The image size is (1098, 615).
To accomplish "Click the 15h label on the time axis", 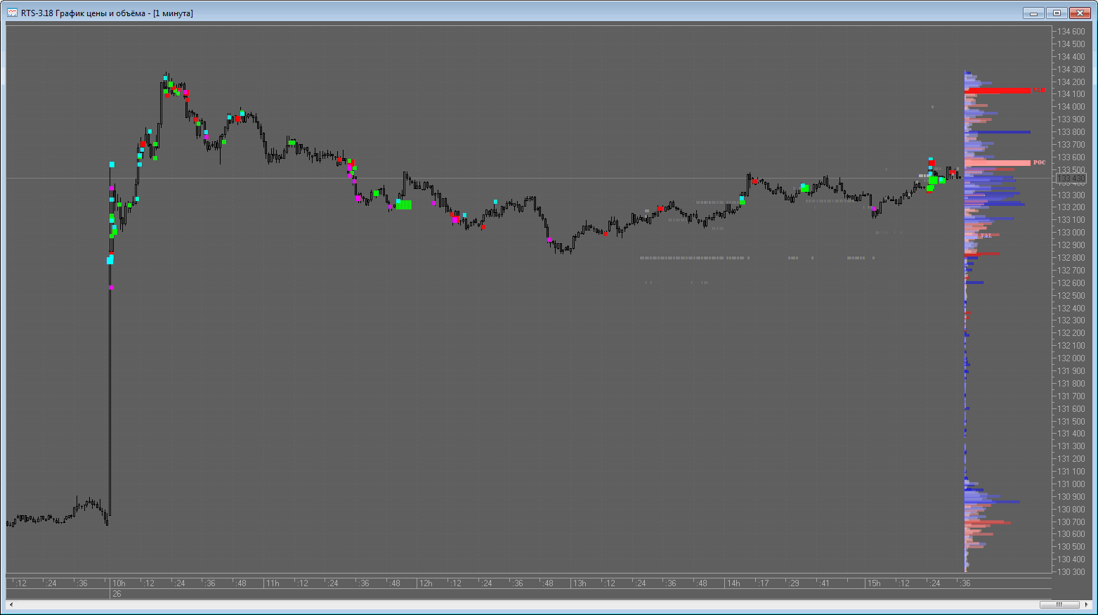I will click(874, 583).
